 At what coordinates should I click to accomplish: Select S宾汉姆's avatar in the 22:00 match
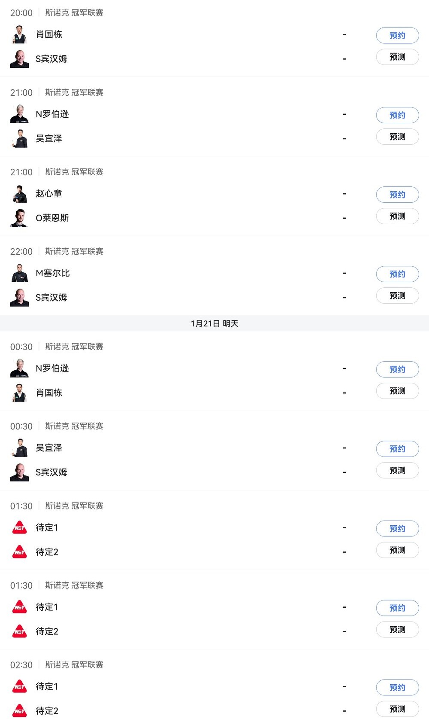(19, 298)
